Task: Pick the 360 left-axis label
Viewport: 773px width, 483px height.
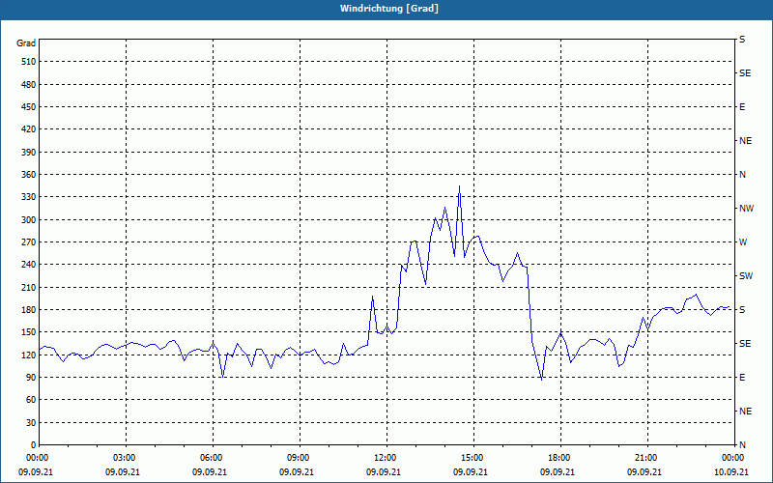Action: click(x=29, y=175)
